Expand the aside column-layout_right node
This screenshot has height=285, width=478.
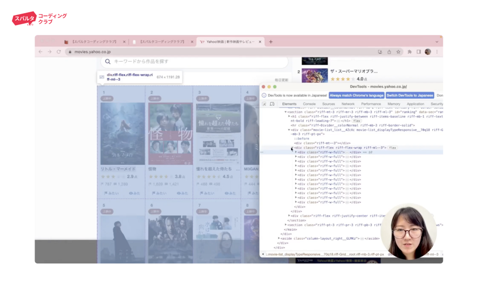(279, 238)
